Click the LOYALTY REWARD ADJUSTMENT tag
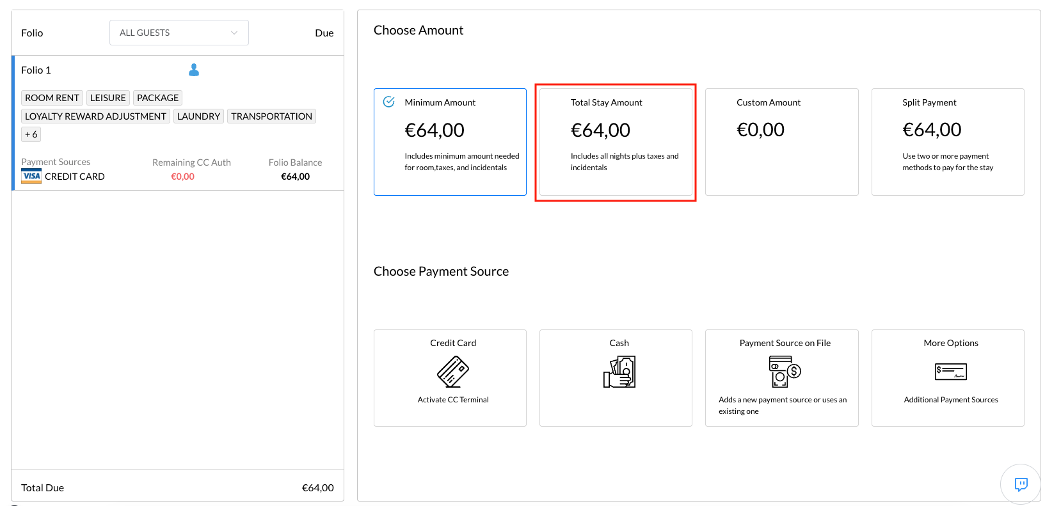Image resolution: width=1045 pixels, height=506 pixels. click(x=95, y=116)
